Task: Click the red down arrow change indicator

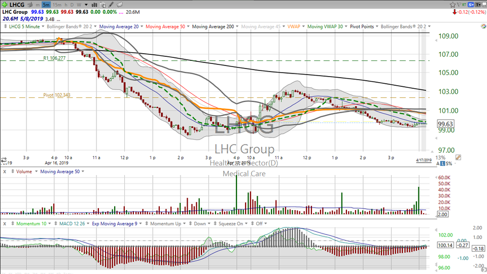Action: [455, 12]
